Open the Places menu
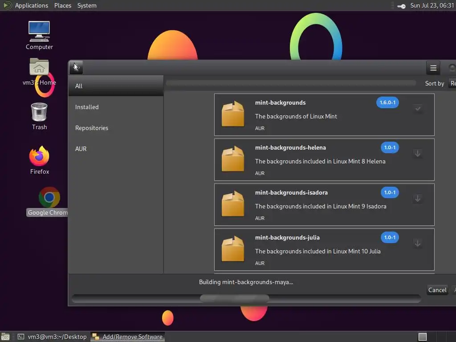 point(62,5)
